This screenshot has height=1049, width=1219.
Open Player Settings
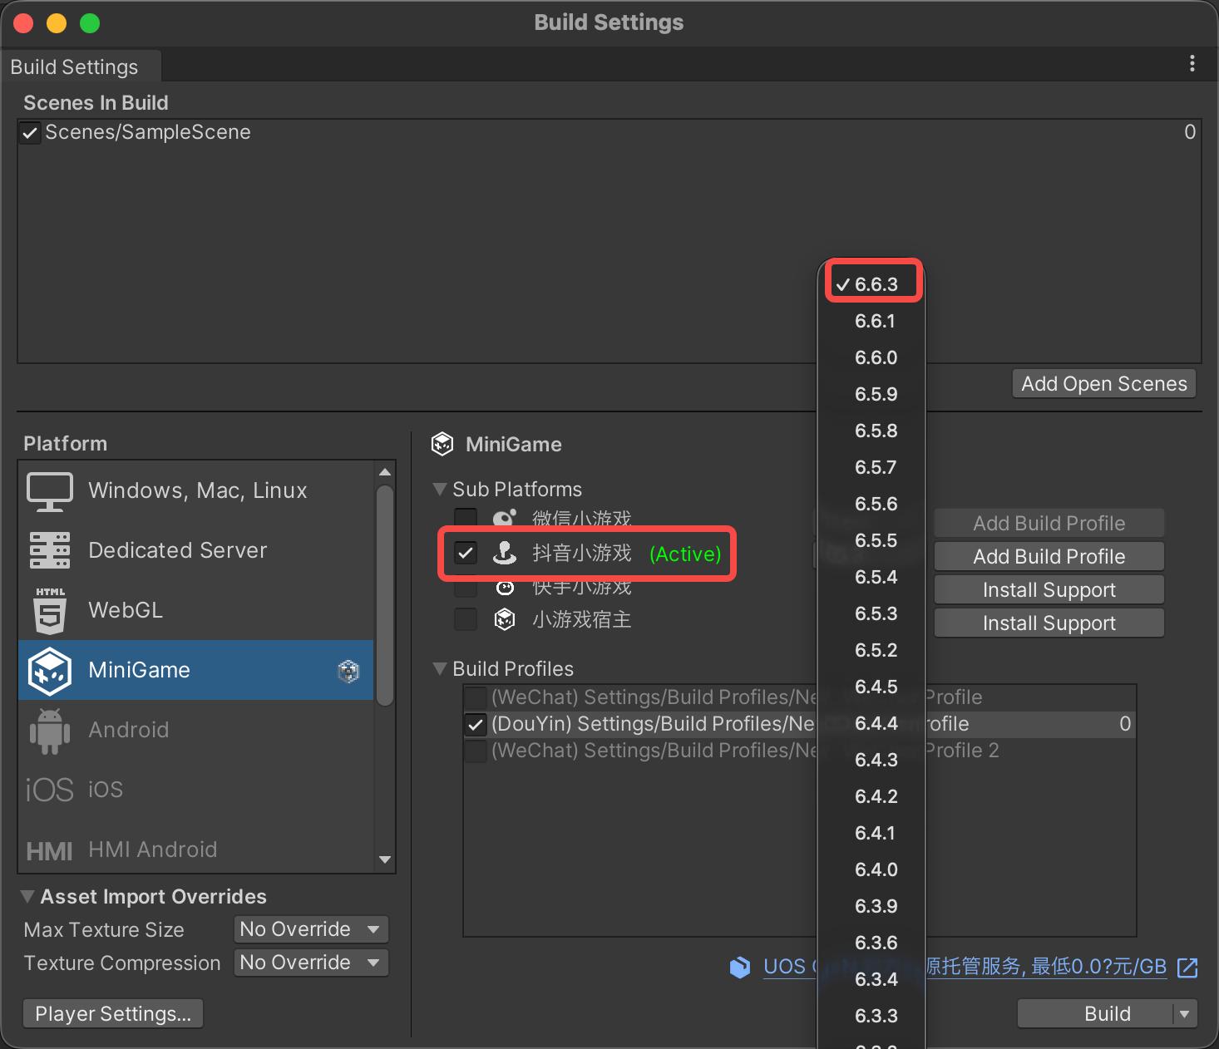pyautogui.click(x=113, y=1014)
